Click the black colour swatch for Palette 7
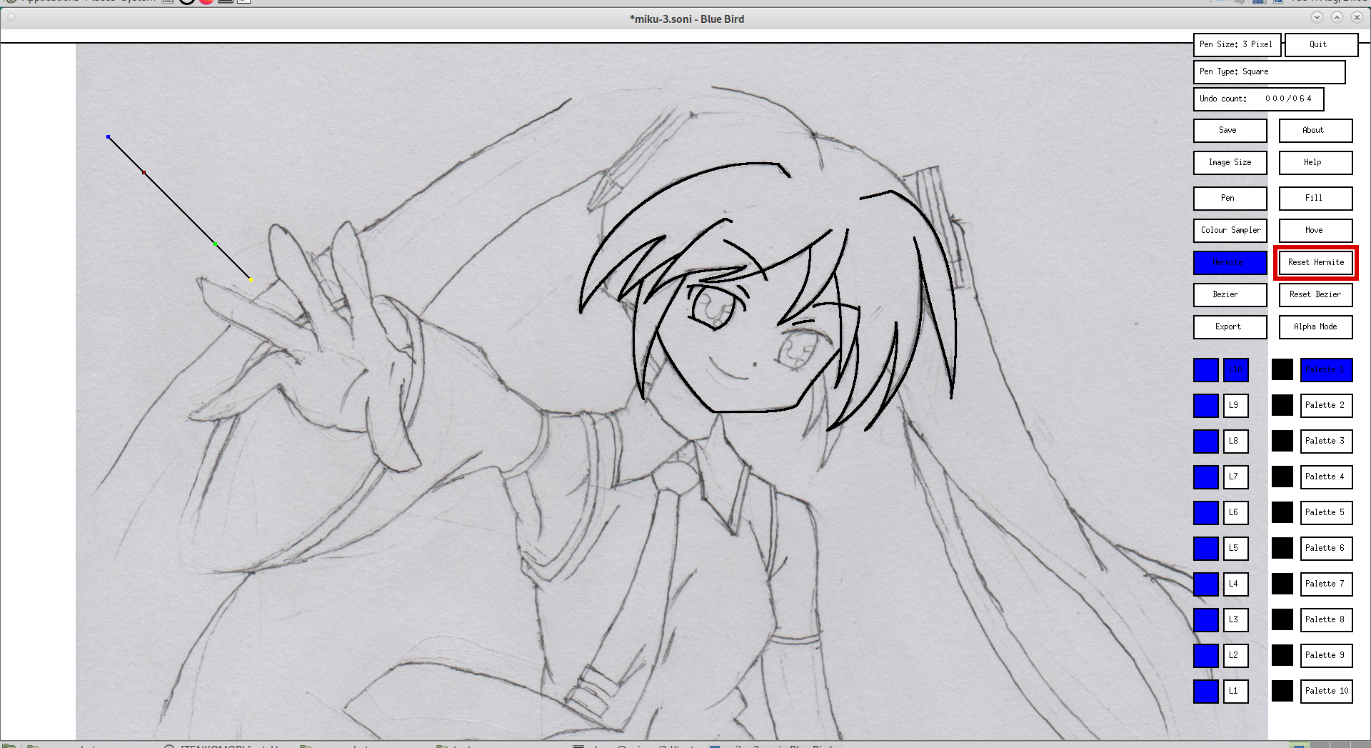The width and height of the screenshot is (1371, 748). pyautogui.click(x=1282, y=584)
